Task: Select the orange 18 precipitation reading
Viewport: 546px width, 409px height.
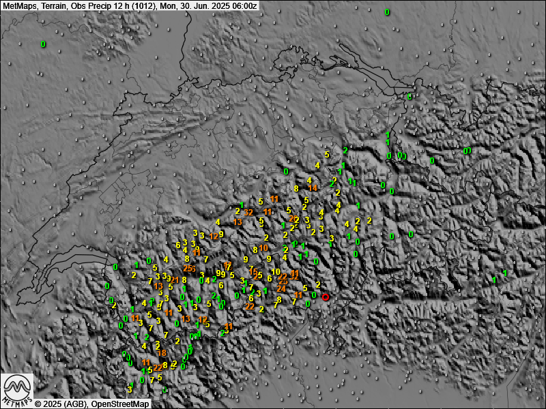Action: (x=162, y=352)
